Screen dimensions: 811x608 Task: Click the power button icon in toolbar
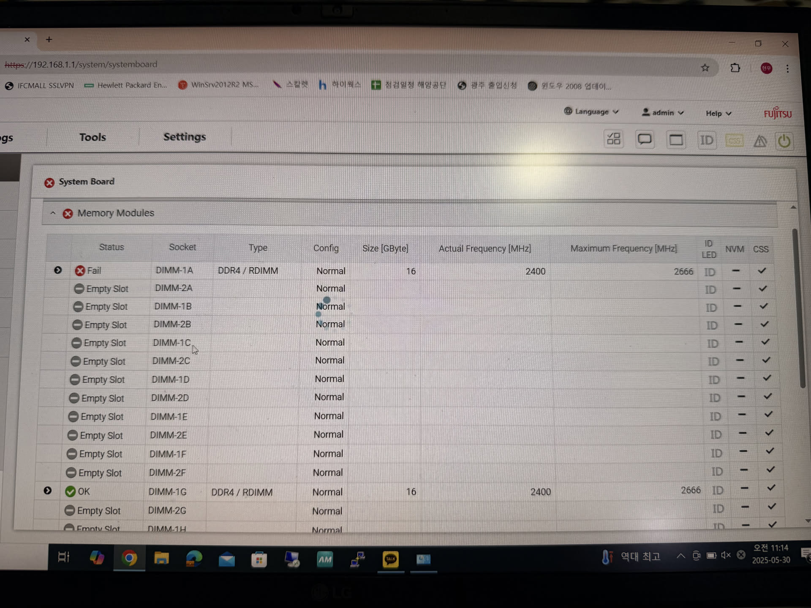[x=784, y=141]
